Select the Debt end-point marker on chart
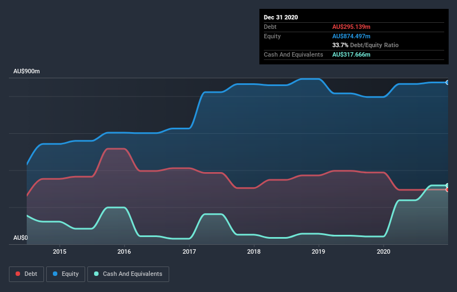Image resolution: width=457 pixels, height=292 pixels. tap(448, 190)
